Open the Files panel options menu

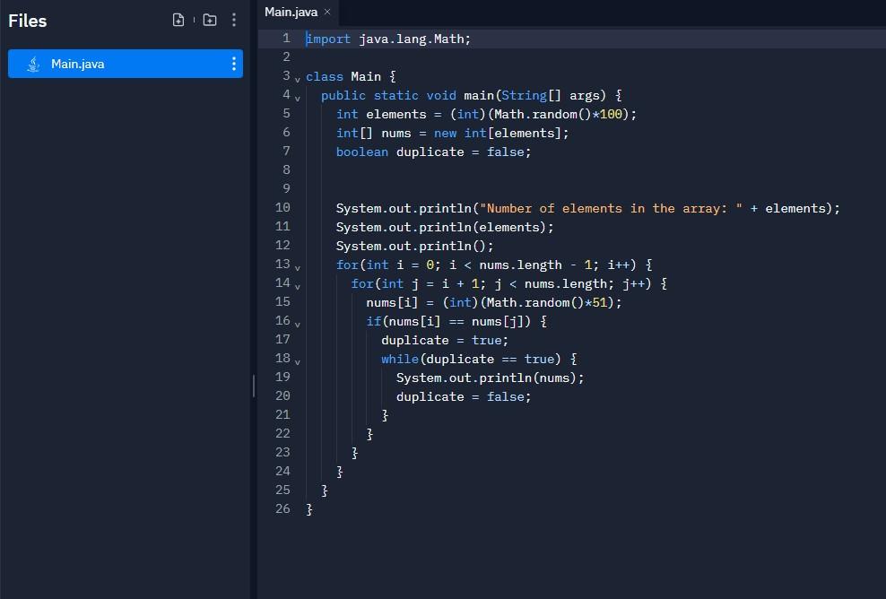pos(232,19)
